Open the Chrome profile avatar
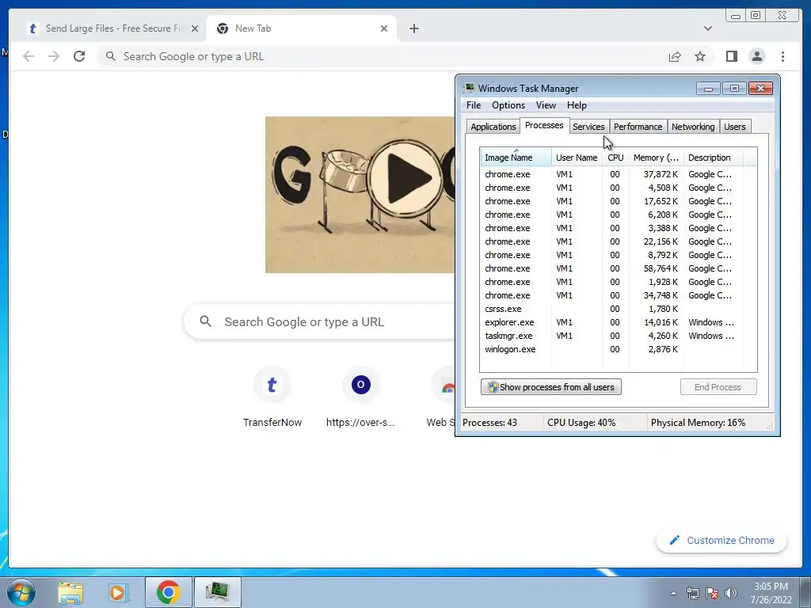Viewport: 811px width, 608px height. pyautogui.click(x=756, y=56)
